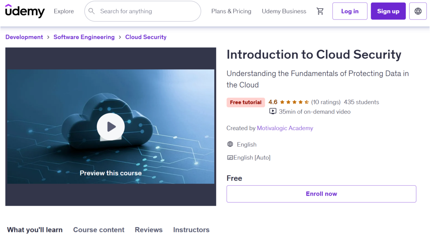Click the Udemy logo
Viewport: 430px width, 239px height.
click(25, 11)
